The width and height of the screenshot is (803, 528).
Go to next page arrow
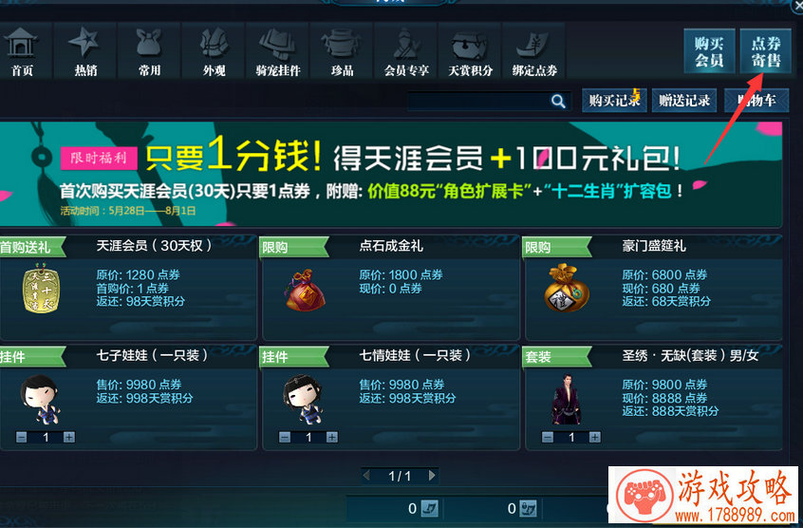pyautogui.click(x=432, y=476)
